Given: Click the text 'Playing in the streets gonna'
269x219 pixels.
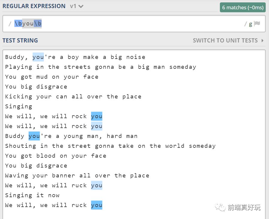Looking at the screenshot, I should [59, 67].
